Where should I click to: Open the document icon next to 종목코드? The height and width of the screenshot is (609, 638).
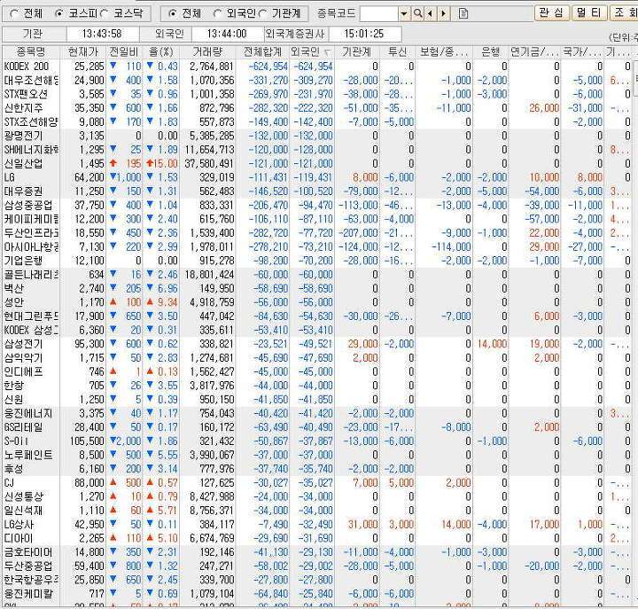point(463,13)
